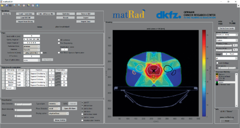This screenshot has height=128, width=240.
Task: Open the Radiation Mode dropdown
Action: tap(32, 46)
